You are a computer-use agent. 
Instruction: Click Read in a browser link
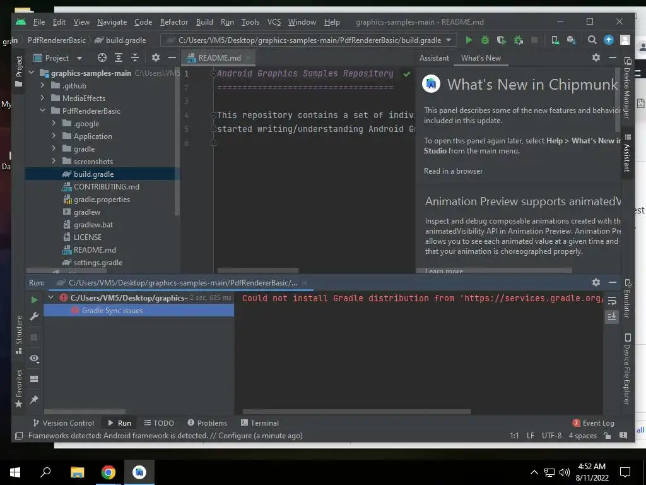pyautogui.click(x=453, y=171)
